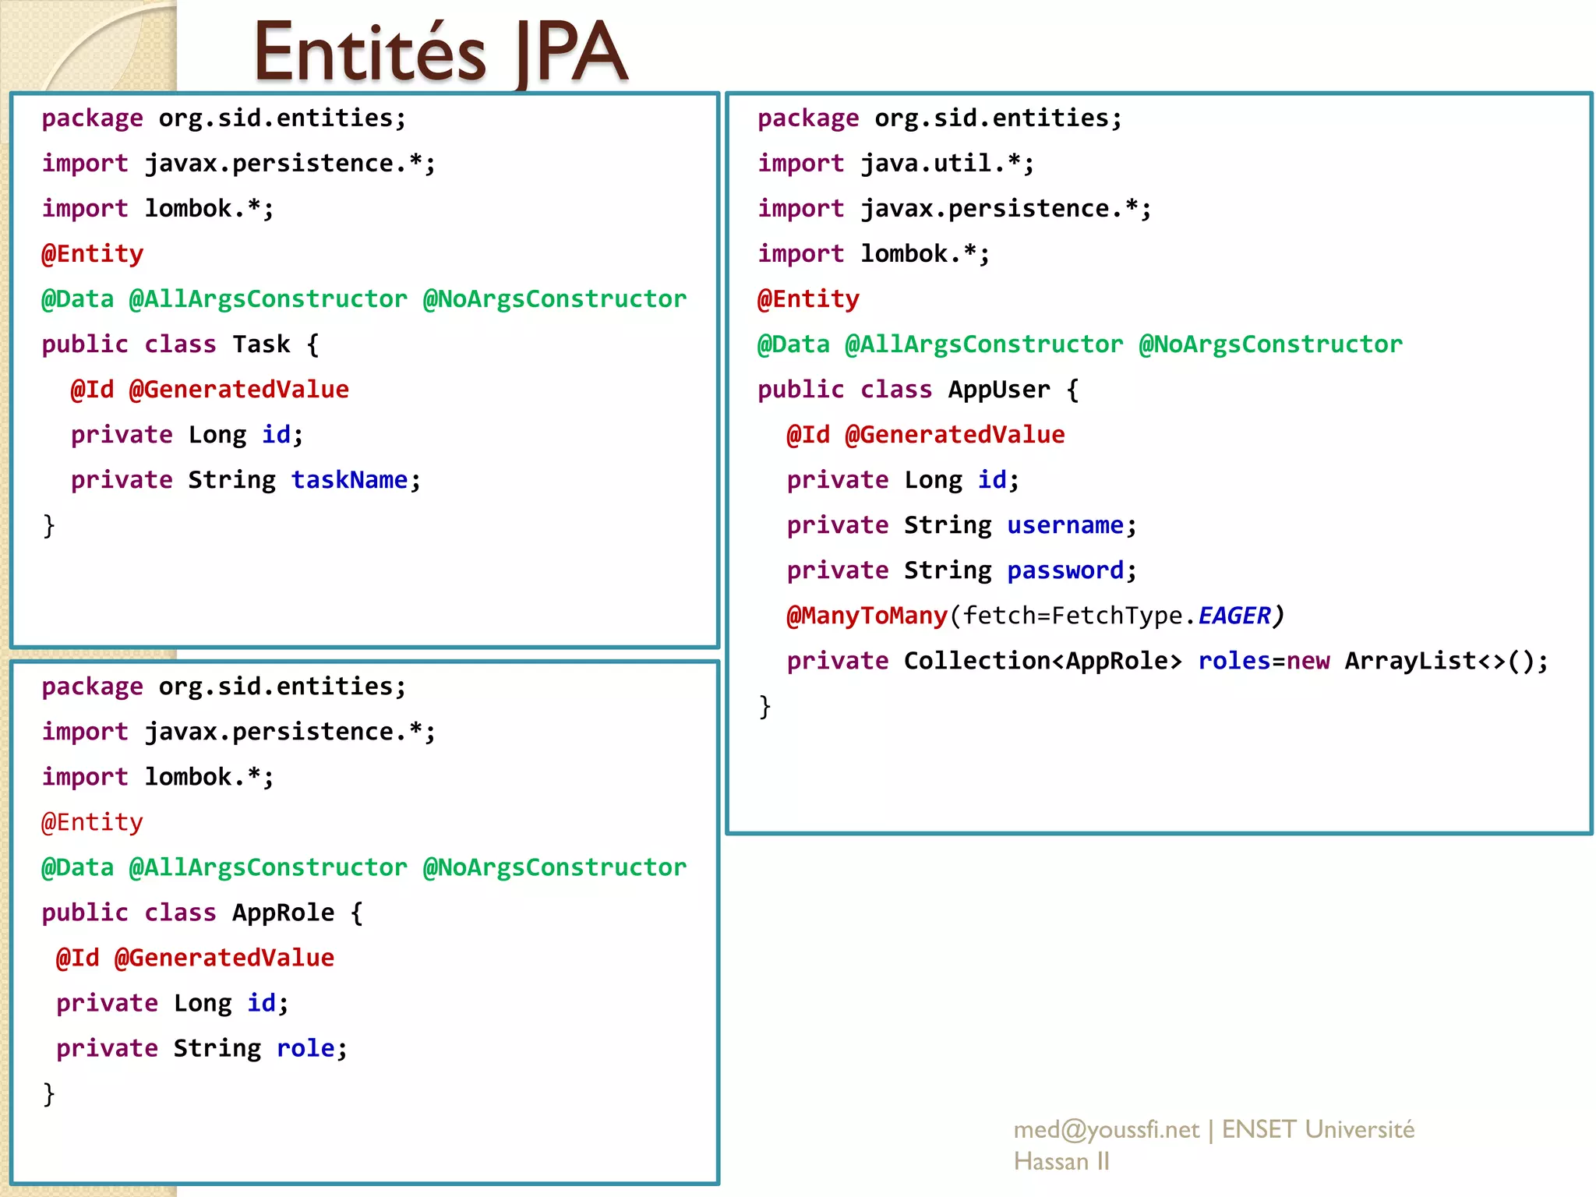
Task: Select 'private Long id;' in the AppRole class
Action: (x=172, y=1003)
